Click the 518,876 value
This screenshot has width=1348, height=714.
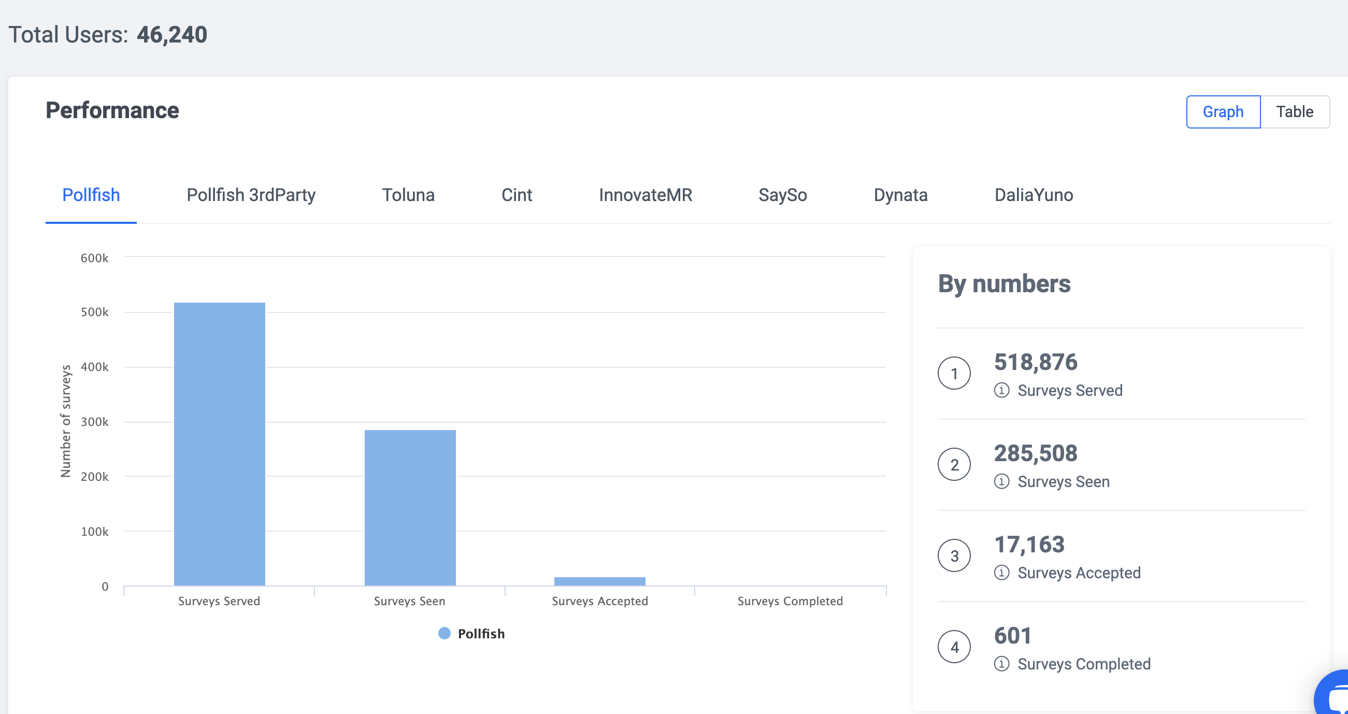[1036, 362]
